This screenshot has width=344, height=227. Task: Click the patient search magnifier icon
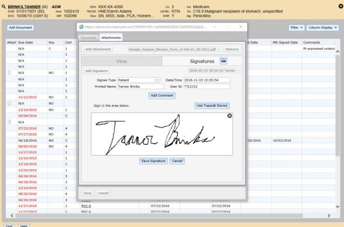point(3,6)
